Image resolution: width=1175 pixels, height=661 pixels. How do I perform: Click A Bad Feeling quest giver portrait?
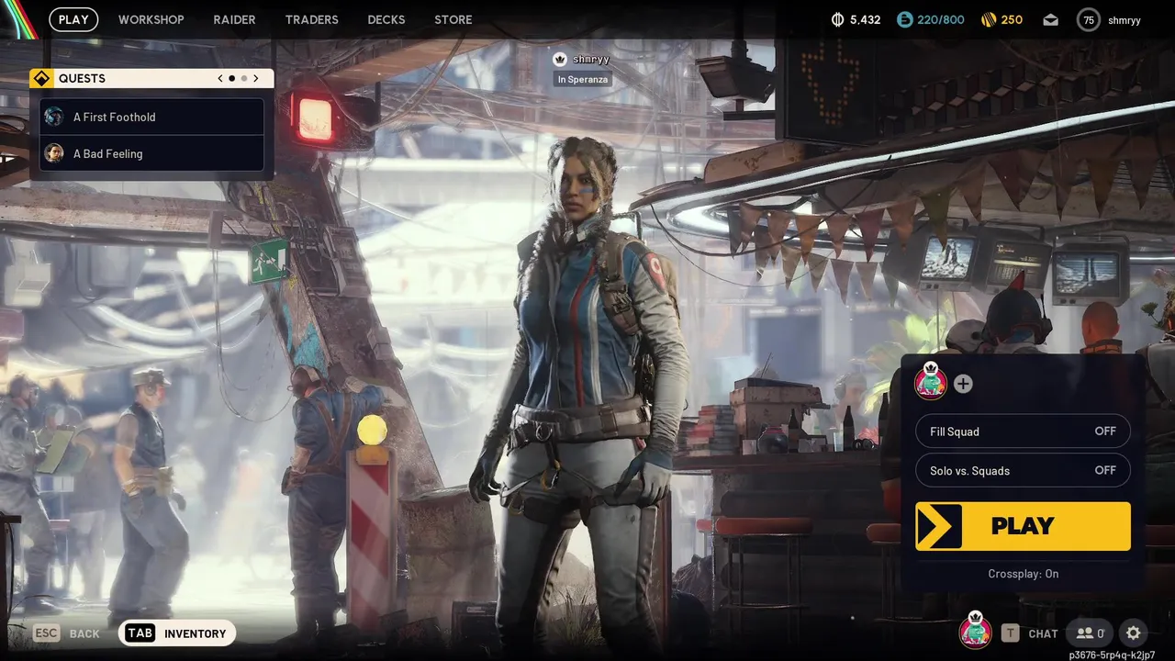click(x=54, y=153)
